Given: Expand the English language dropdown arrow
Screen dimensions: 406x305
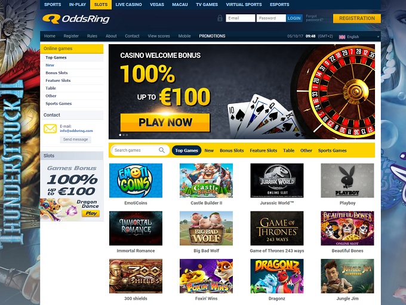Looking at the screenshot, I should pos(378,37).
